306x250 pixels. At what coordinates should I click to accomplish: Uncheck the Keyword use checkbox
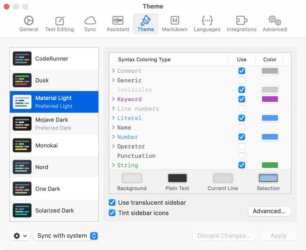click(x=242, y=99)
